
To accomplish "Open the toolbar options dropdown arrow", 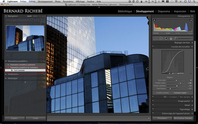I will (149, 118).
